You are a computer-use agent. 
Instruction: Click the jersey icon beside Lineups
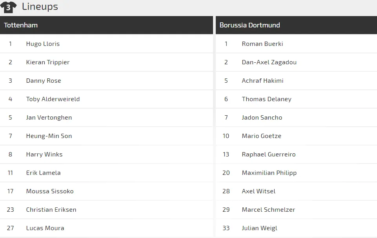(9, 7)
